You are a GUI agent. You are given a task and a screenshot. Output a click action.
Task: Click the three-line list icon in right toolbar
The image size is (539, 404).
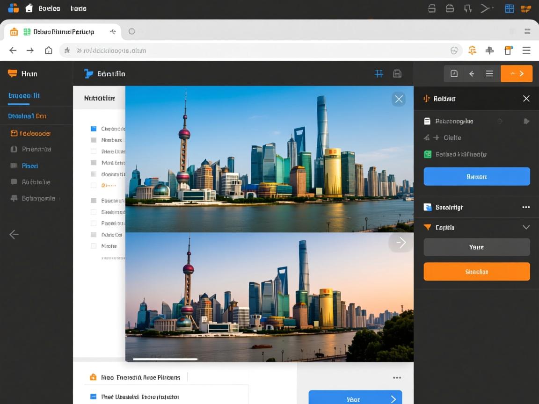(x=489, y=73)
